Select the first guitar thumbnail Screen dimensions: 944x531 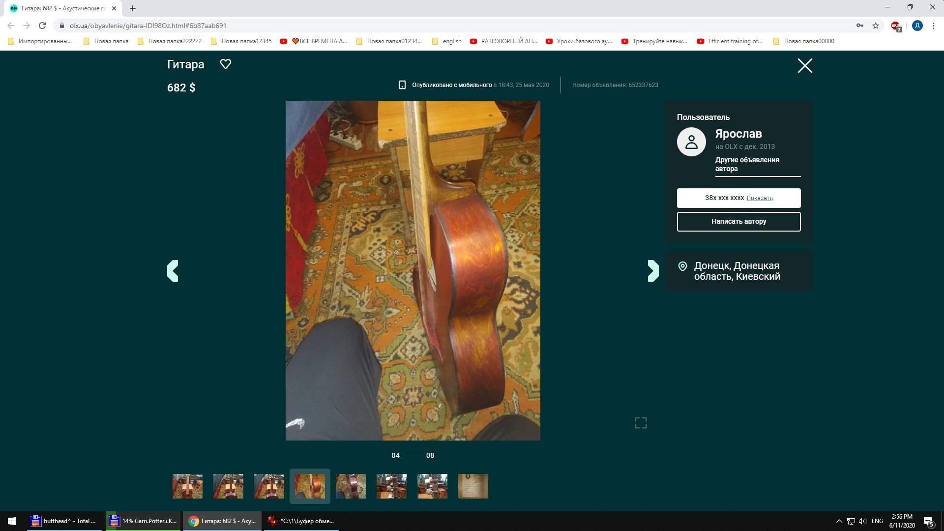[187, 486]
